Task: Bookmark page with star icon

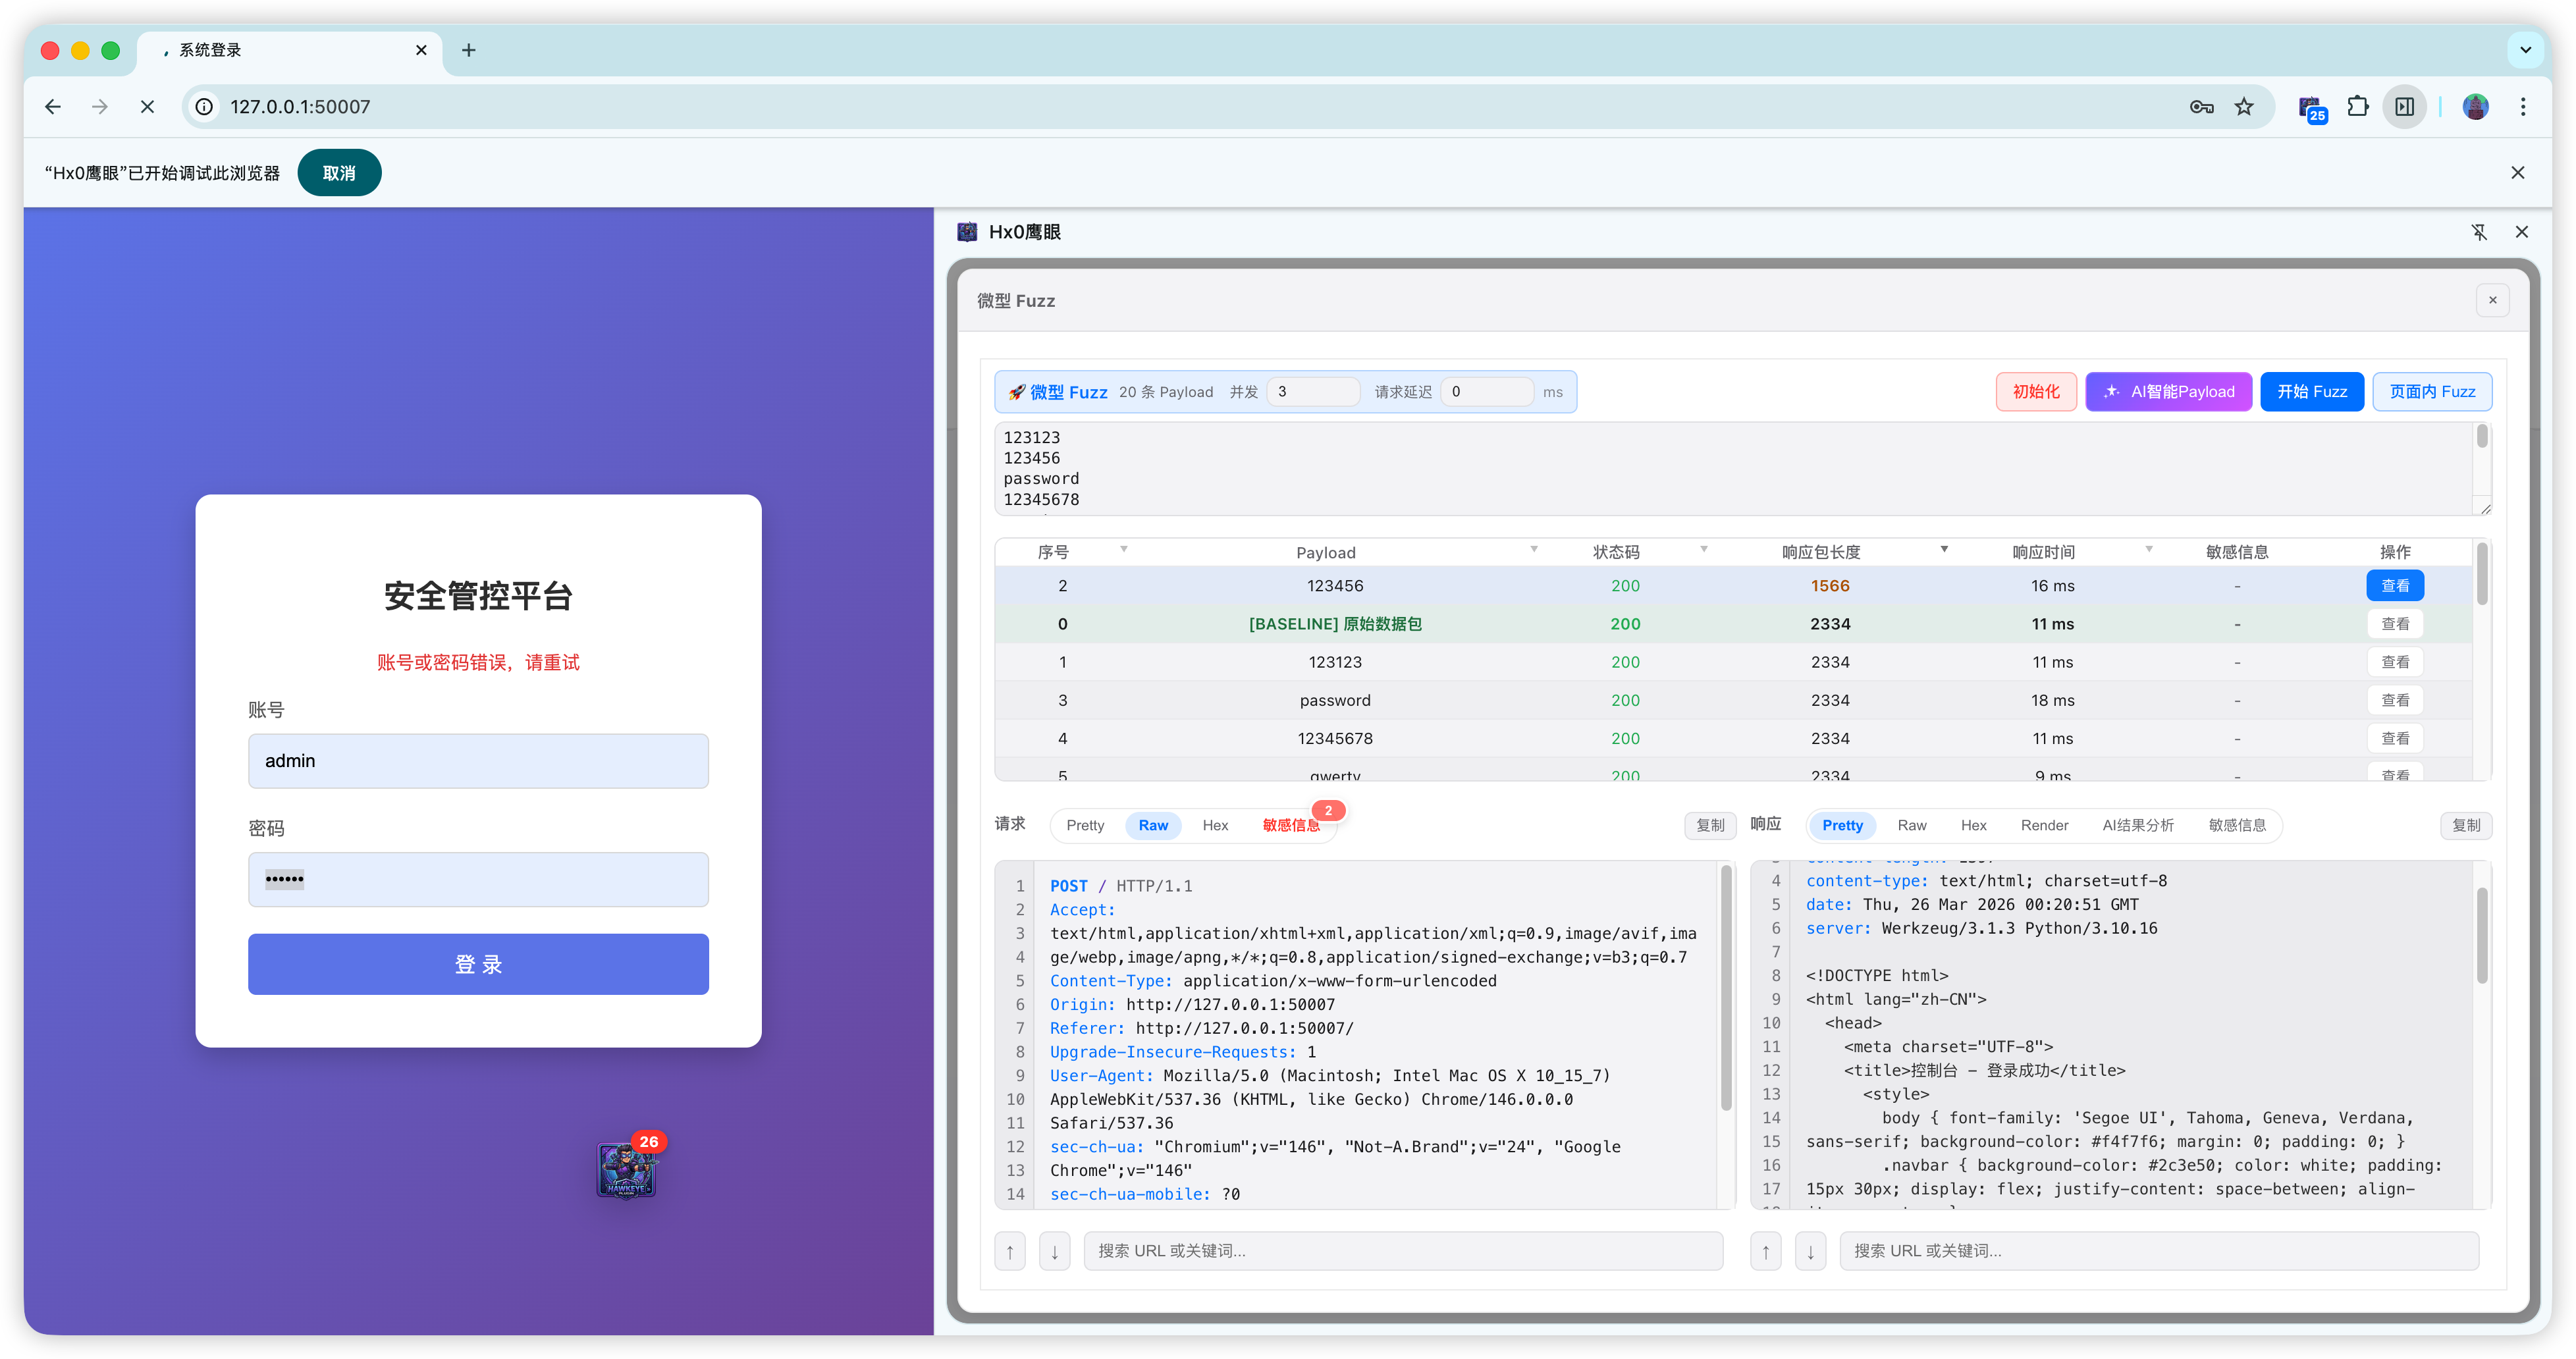Action: [x=2244, y=107]
